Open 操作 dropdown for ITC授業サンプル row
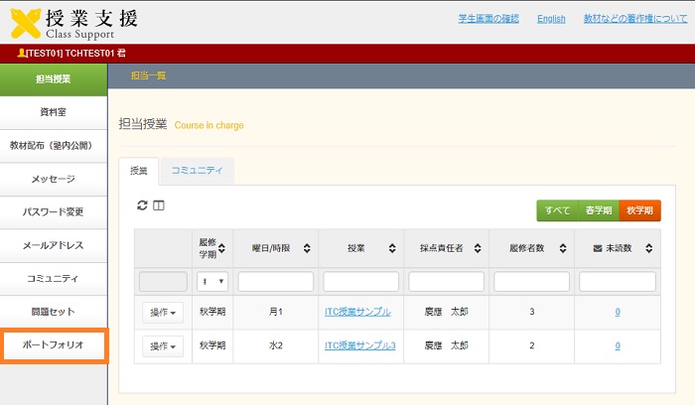Screen dimensions: 695x405 click(x=163, y=313)
